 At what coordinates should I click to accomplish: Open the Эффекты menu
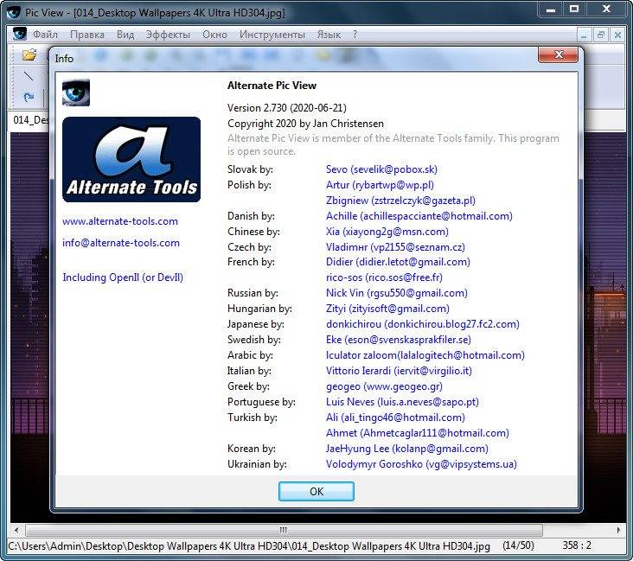click(x=168, y=35)
